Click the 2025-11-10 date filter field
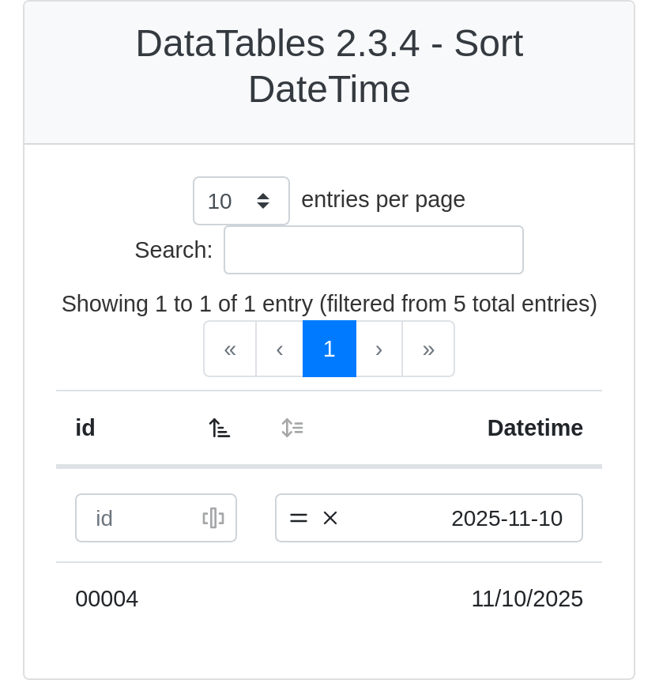This screenshot has height=680, width=659. (x=474, y=518)
